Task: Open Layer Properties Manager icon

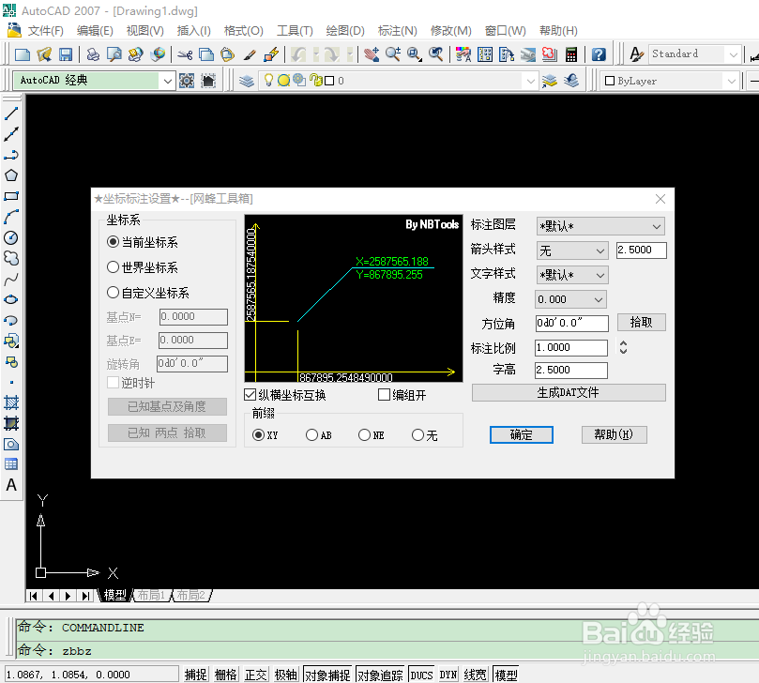Action: click(247, 81)
